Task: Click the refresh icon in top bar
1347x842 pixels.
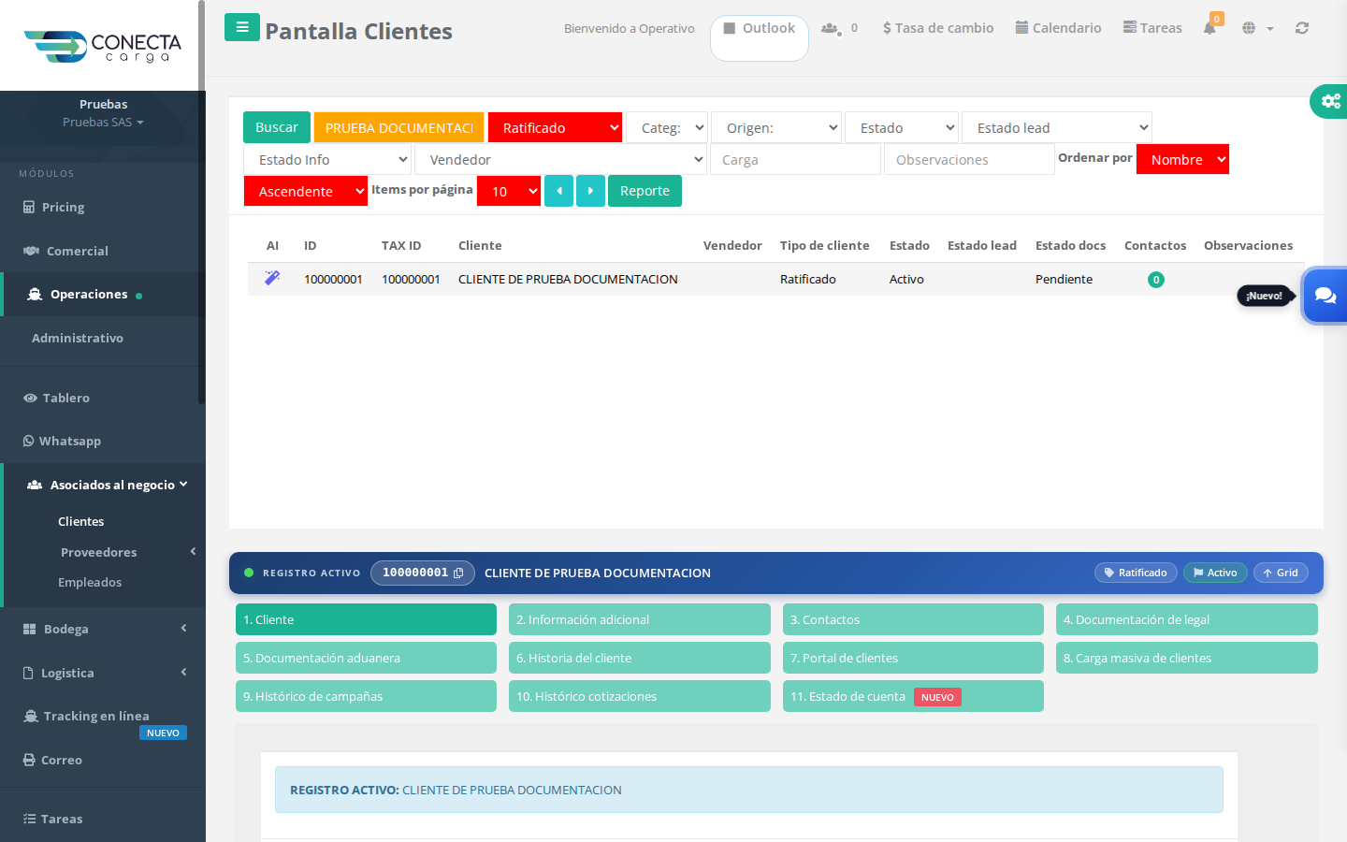Action: coord(1302,28)
